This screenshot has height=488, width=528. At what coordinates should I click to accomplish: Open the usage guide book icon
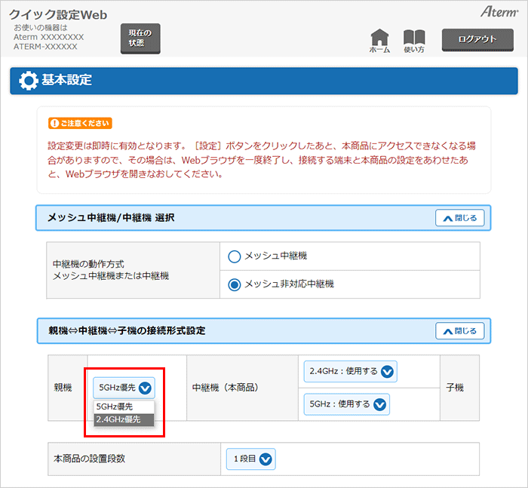tap(414, 38)
